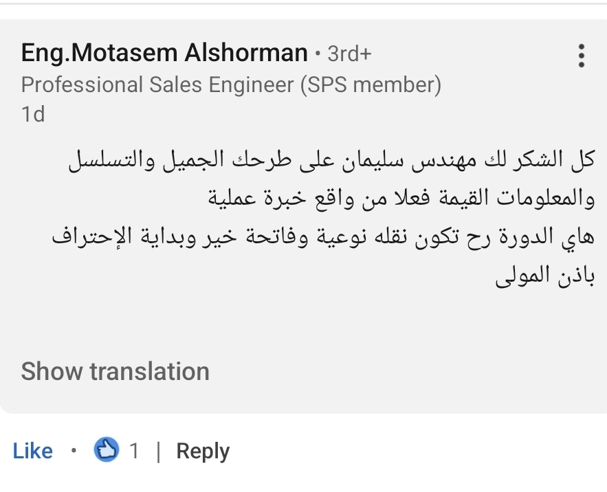Open Eng.Motasem Alshorman's profile name
The image size is (607, 492).
(164, 53)
